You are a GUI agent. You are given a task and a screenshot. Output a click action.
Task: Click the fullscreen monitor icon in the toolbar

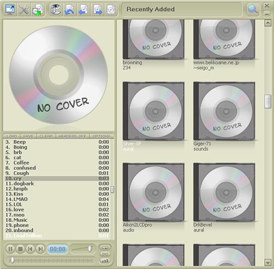(x=10, y=9)
